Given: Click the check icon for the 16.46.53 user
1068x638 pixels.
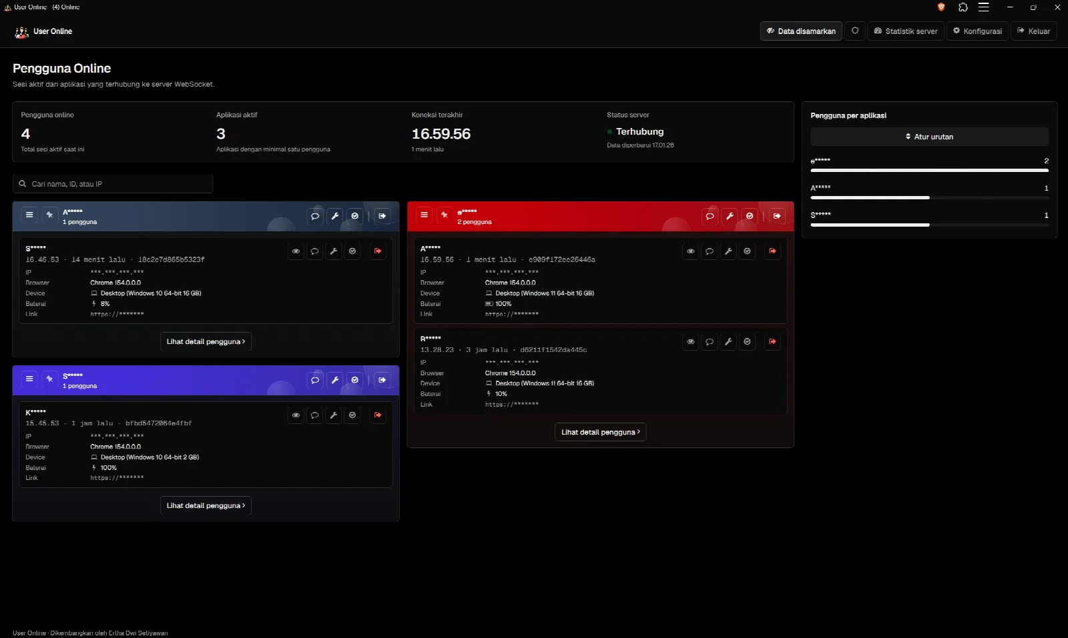Looking at the screenshot, I should coord(352,251).
